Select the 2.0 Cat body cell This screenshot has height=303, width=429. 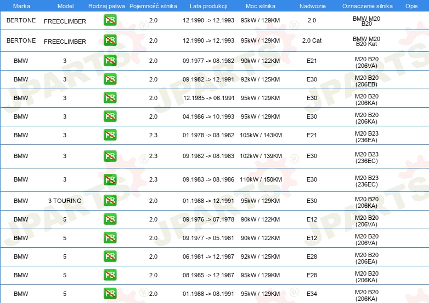coord(312,40)
